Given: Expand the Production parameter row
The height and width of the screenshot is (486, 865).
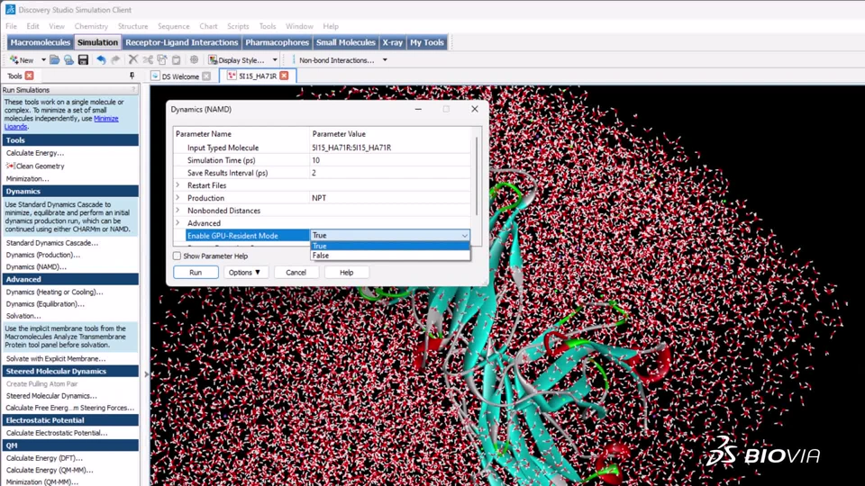Looking at the screenshot, I should (x=178, y=198).
